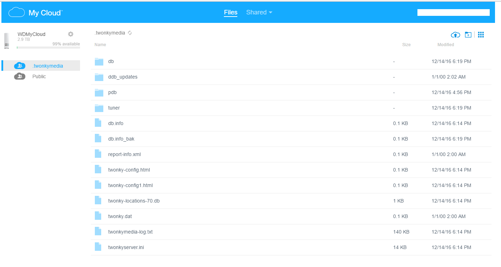Click the 1/1/00 2:02 AM date
This screenshot has height=267, width=501.
pos(448,77)
